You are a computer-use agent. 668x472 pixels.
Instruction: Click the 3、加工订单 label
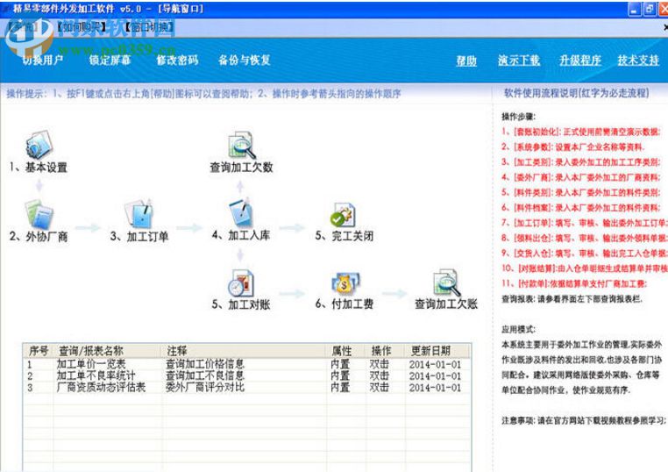[x=139, y=236]
